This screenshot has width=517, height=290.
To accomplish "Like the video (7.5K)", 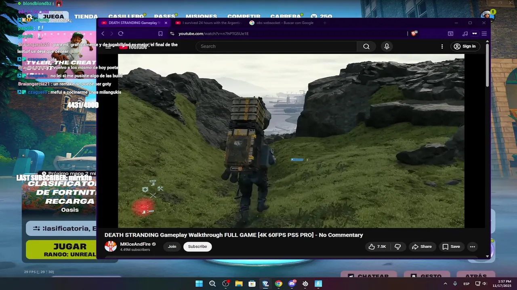I will pyautogui.click(x=377, y=246).
